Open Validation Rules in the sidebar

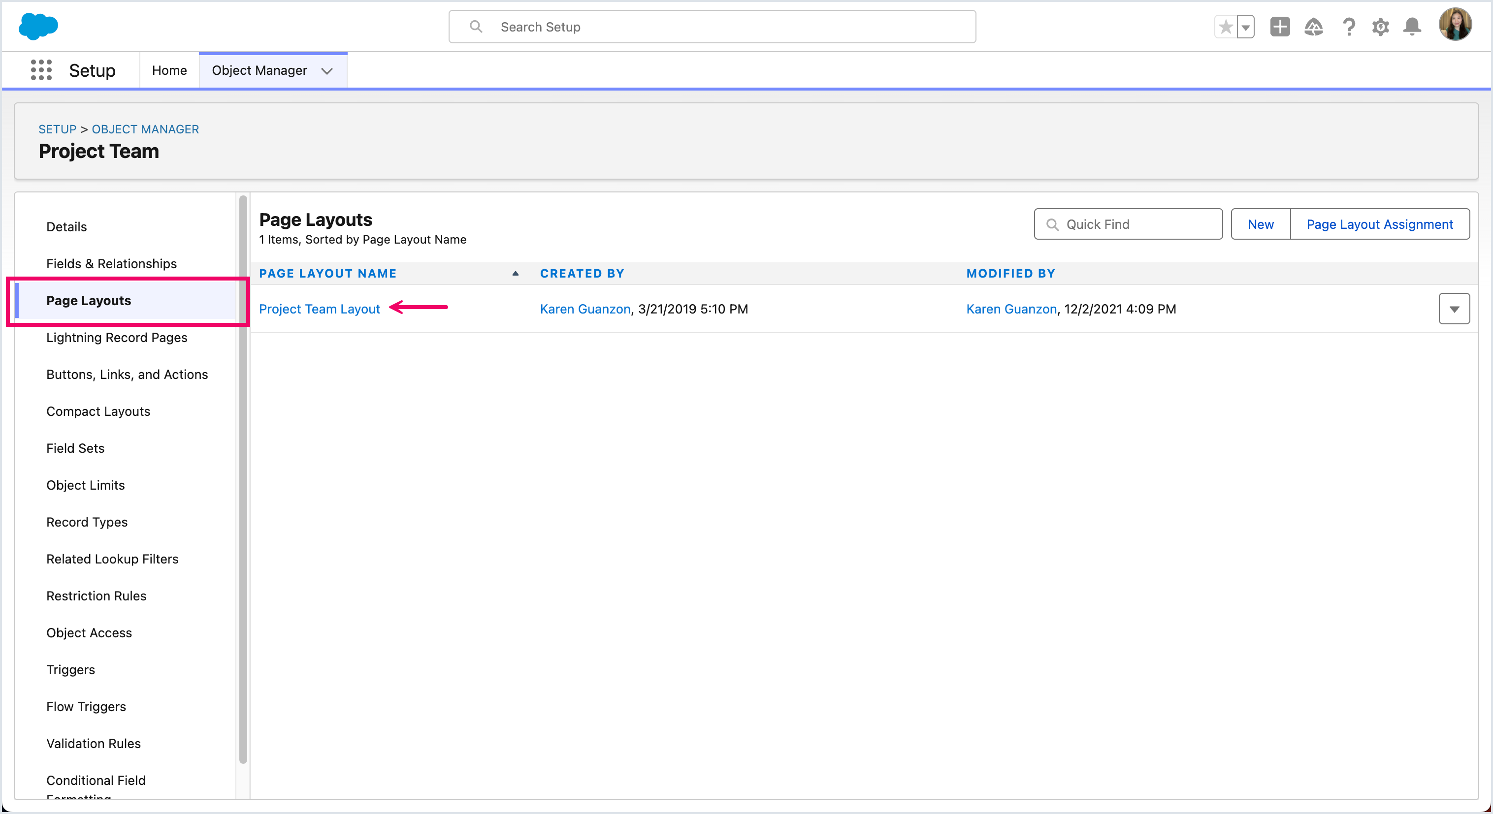(94, 744)
